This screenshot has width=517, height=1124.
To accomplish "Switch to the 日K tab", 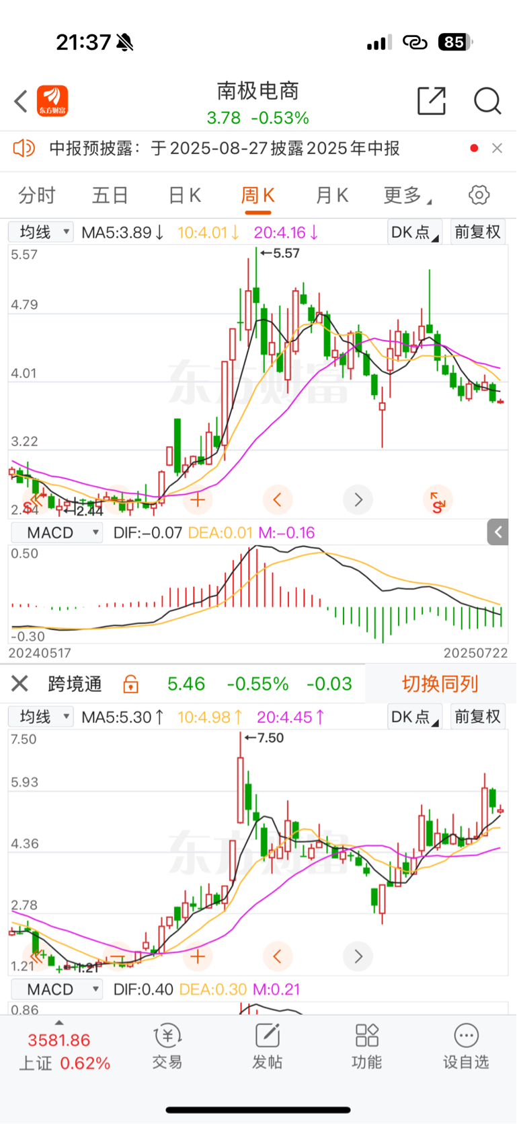I will (184, 195).
